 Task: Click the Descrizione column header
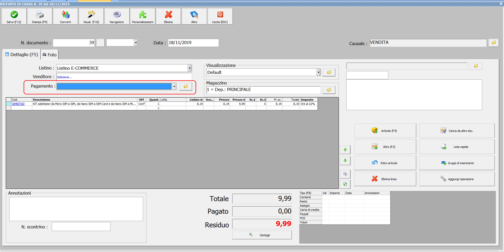[85, 100]
